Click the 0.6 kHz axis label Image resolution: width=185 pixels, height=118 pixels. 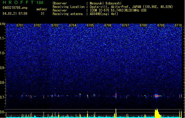(x=3, y=112)
